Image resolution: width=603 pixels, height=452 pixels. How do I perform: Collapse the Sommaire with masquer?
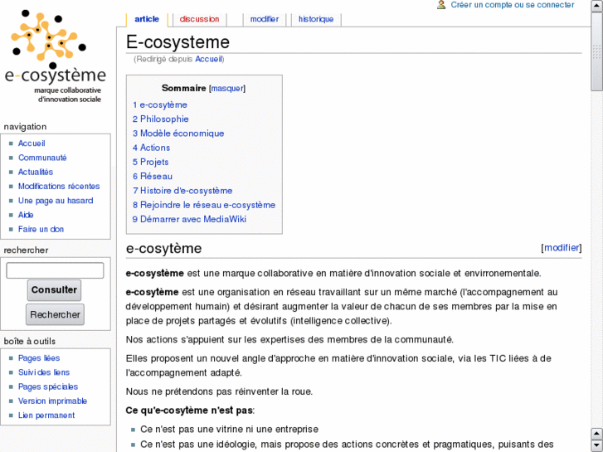227,89
